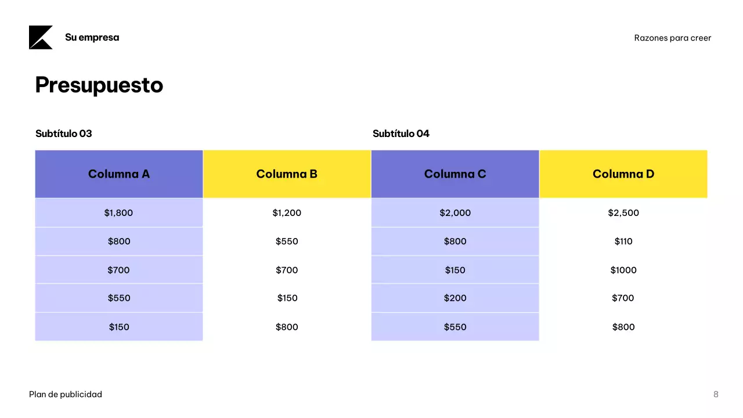The image size is (743, 418).
Task: Select the $1,800 cell in Columna A
Action: [119, 213]
